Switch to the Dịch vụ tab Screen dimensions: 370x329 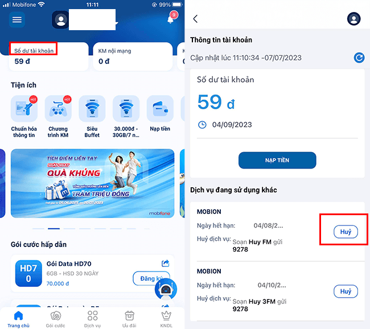coord(92,319)
